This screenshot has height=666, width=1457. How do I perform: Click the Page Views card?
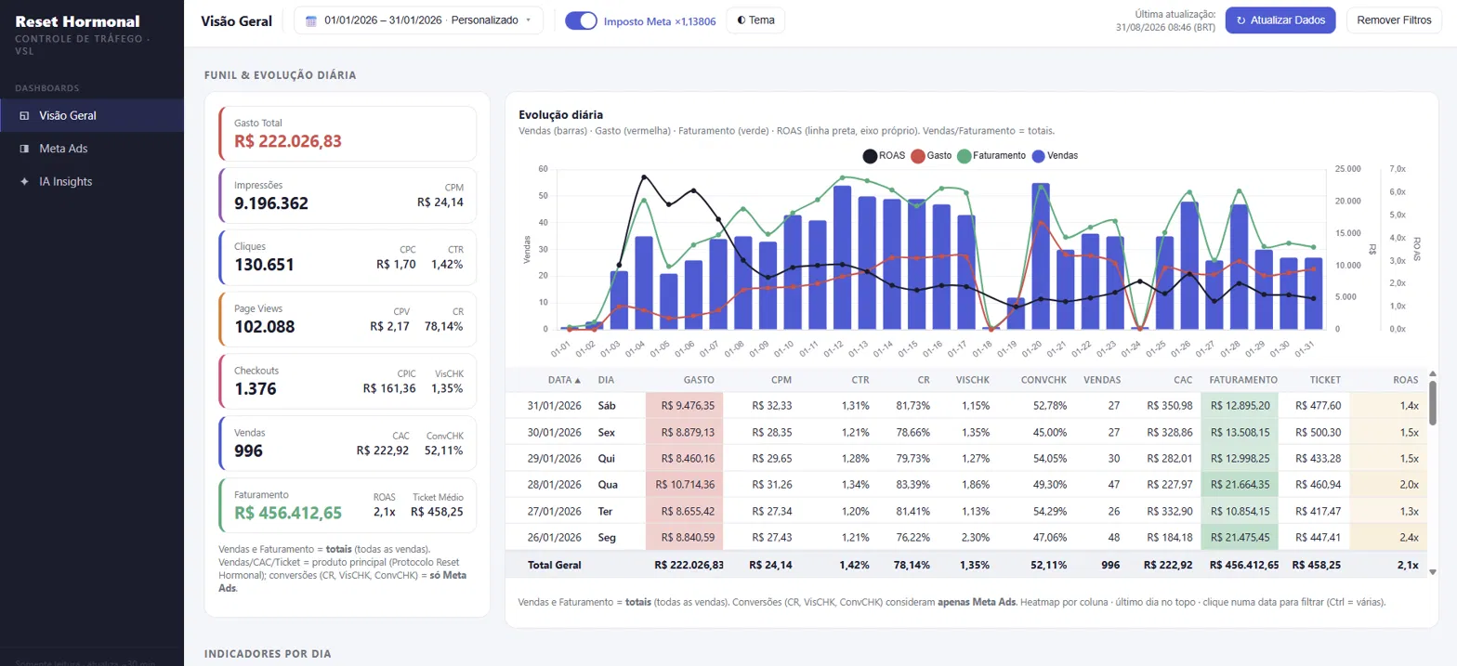pyautogui.click(x=348, y=319)
